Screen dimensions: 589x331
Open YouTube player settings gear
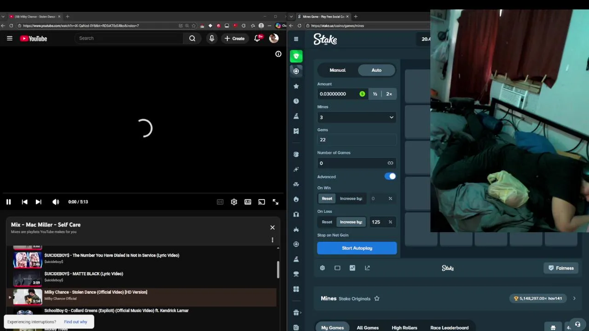(234, 202)
